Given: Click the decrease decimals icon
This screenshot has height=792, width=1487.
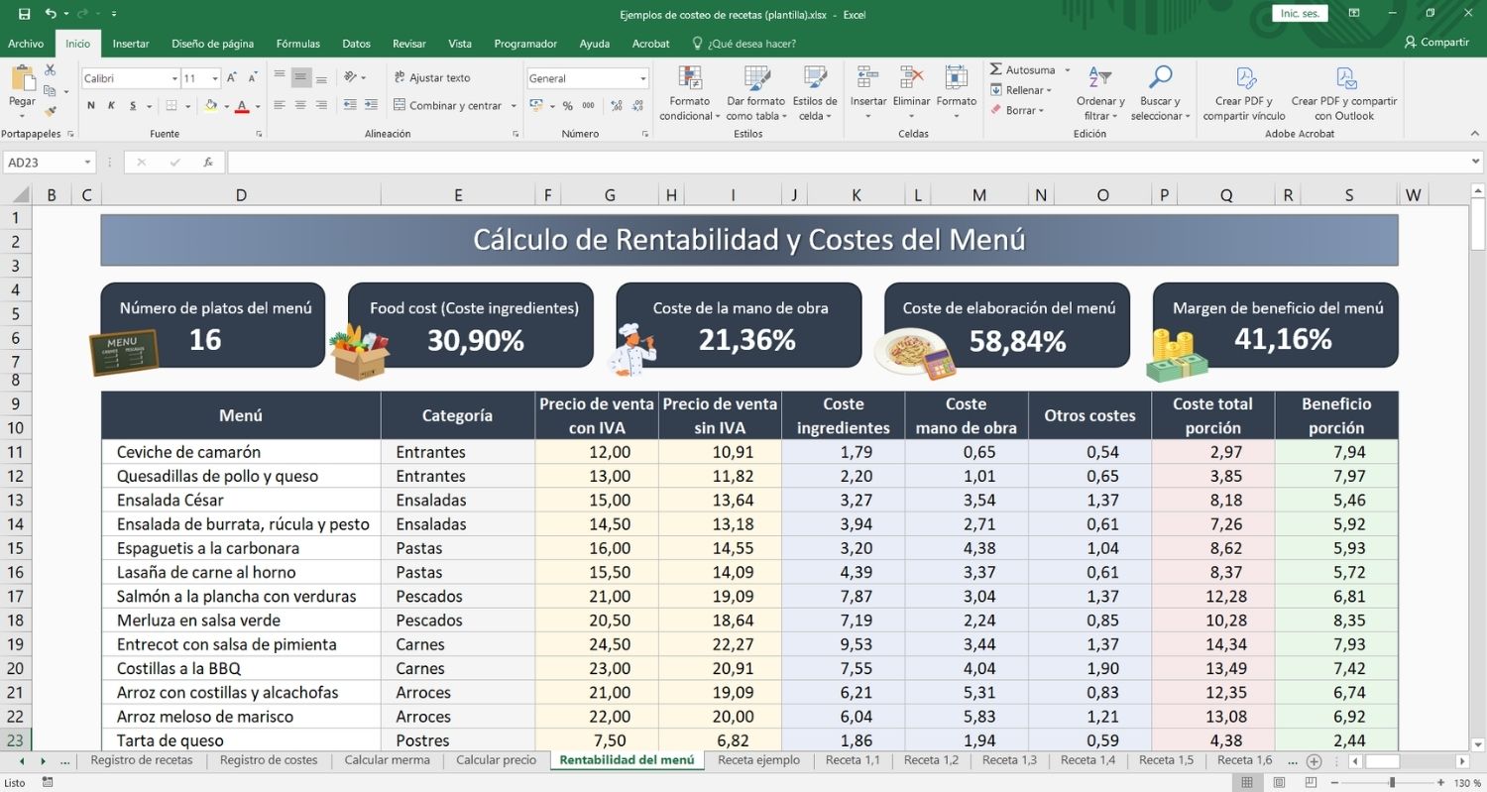Looking at the screenshot, I should [636, 106].
